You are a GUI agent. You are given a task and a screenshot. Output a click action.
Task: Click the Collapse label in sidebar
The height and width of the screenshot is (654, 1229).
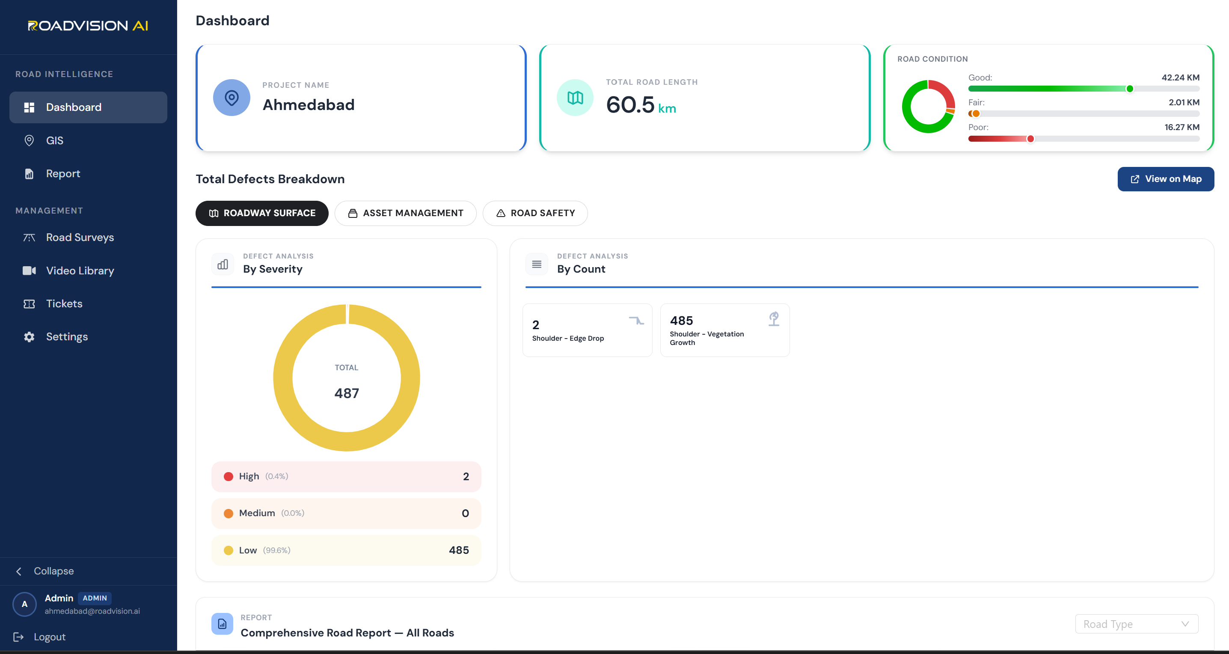tap(53, 571)
